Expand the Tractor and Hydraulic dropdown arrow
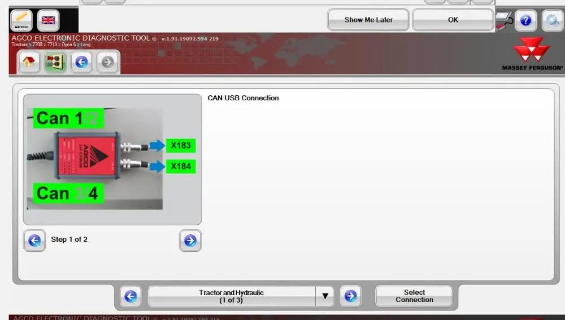This screenshot has width=565, height=320. [325, 296]
